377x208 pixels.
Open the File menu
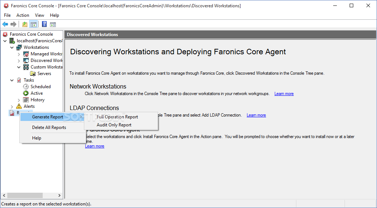[7, 15]
